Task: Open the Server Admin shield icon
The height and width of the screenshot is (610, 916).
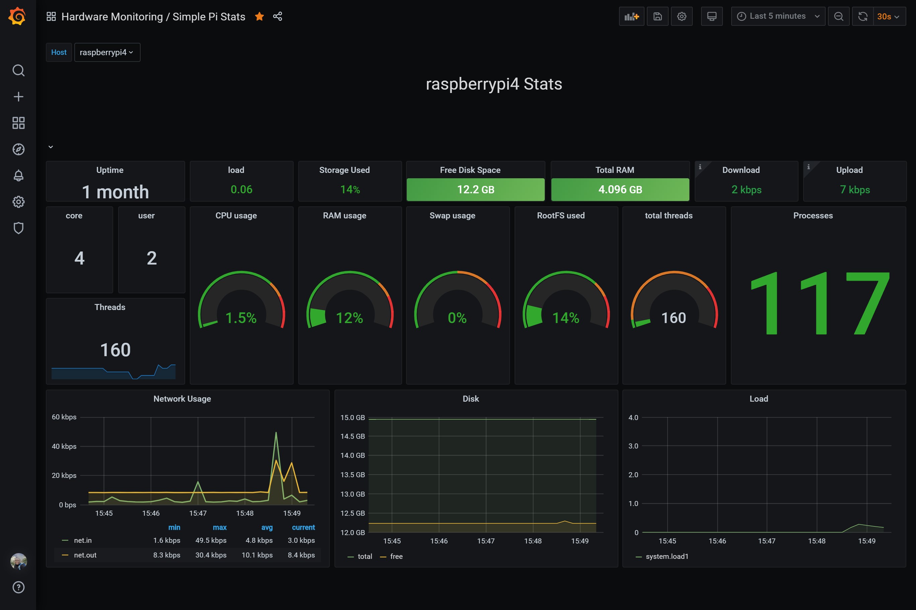Action: 18,228
